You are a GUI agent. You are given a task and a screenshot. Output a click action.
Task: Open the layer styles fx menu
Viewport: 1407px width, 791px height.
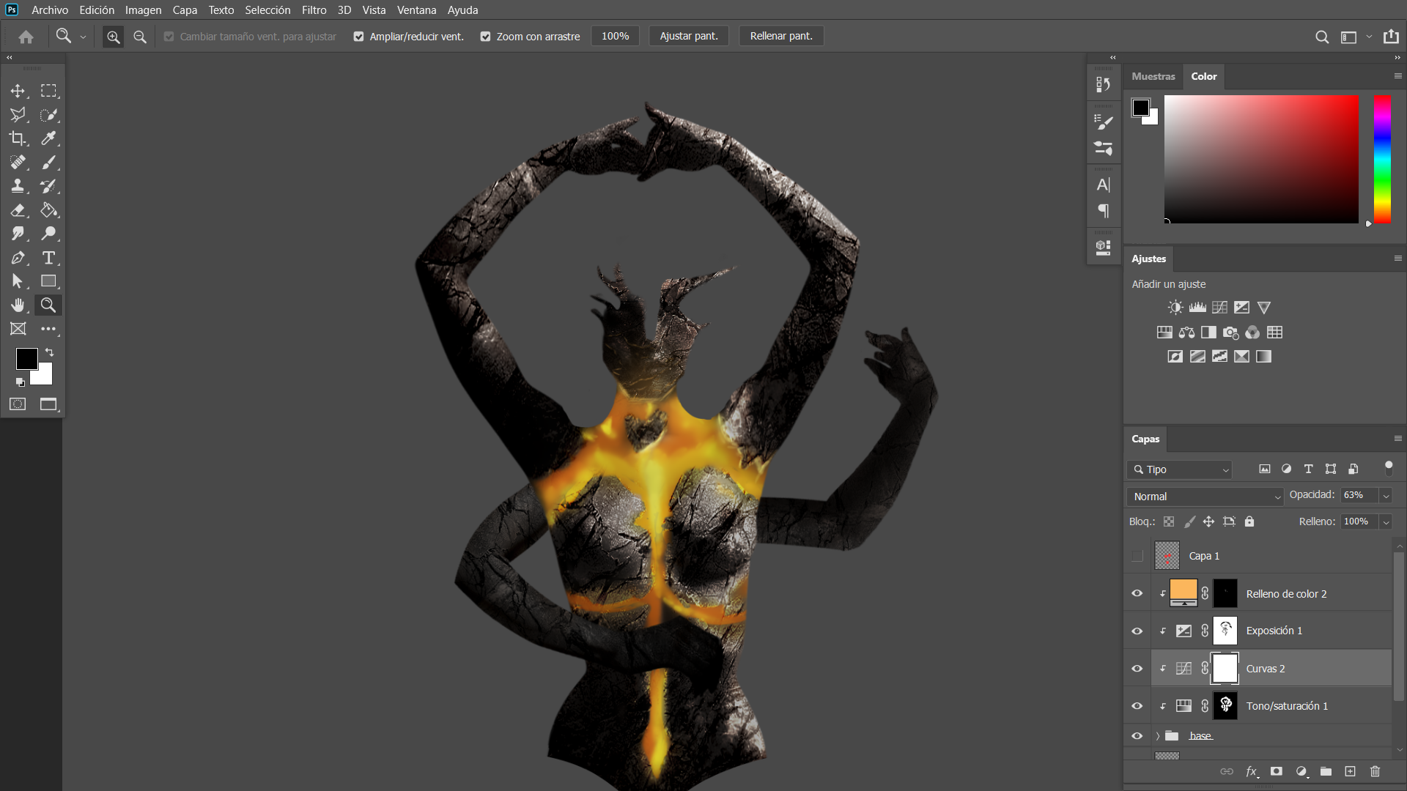(1252, 771)
